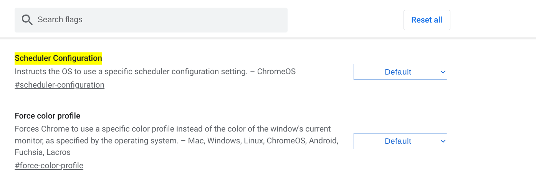Click the word Lacros in the platform list
536x182 pixels.
(x=58, y=152)
